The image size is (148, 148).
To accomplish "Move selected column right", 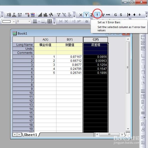I will (140, 15).
